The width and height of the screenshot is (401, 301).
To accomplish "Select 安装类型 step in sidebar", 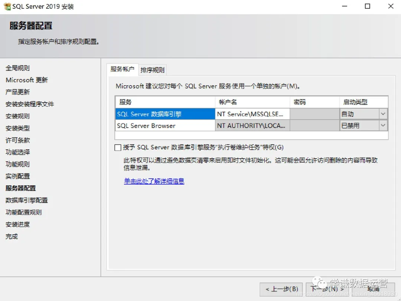I will point(18,128).
